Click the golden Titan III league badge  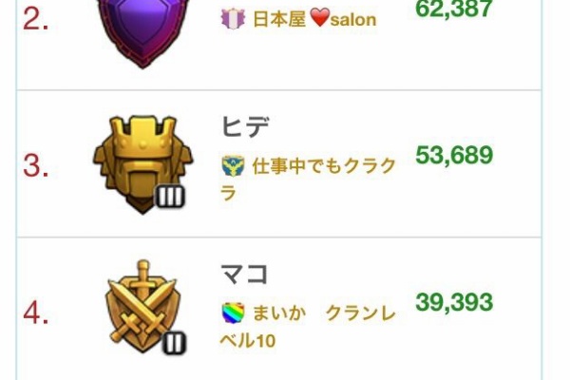click(x=142, y=165)
